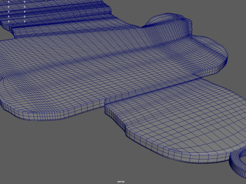Select the dense crease across main body
This screenshot has height=184, width=246.
(x=102, y=55)
